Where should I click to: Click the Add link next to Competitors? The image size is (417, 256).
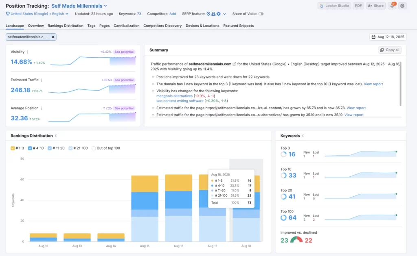[x=173, y=13]
